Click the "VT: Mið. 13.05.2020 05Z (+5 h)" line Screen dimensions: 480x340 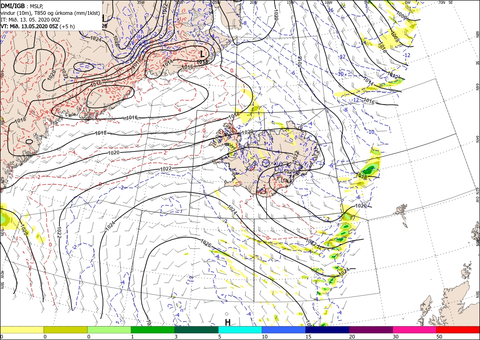pos(37,26)
